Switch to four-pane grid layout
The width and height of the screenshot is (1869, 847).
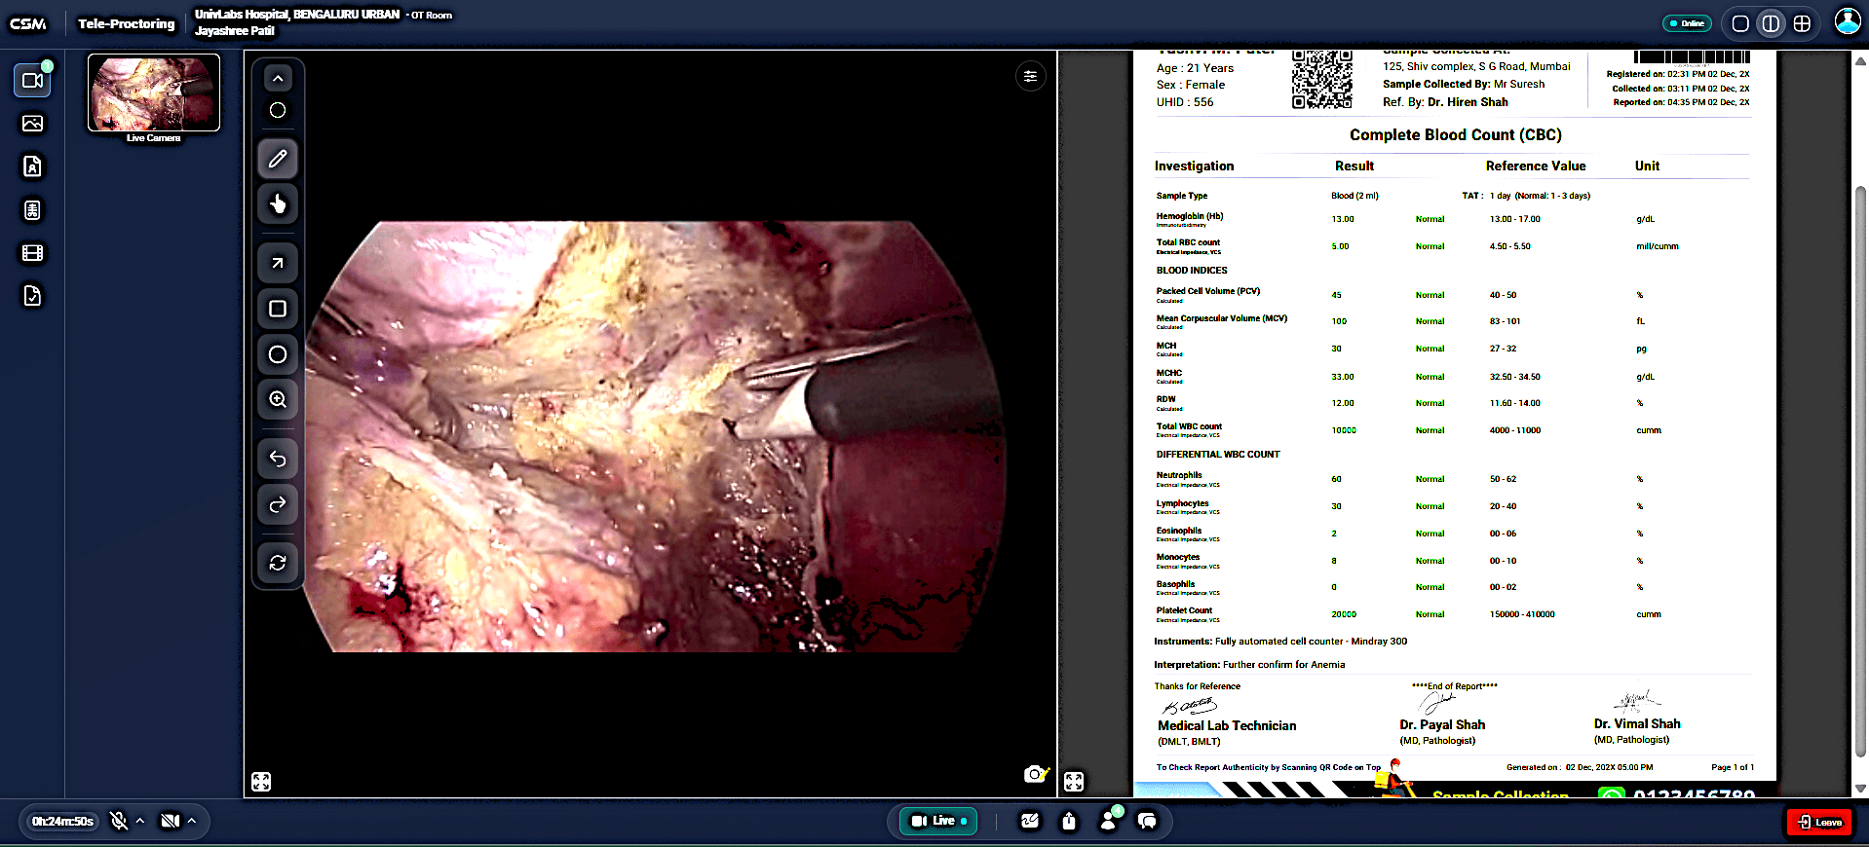tap(1802, 23)
